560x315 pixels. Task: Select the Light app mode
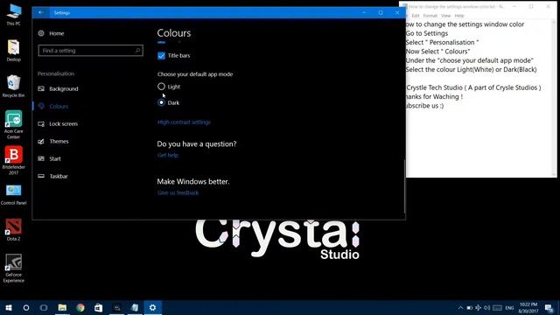pyautogui.click(x=161, y=87)
